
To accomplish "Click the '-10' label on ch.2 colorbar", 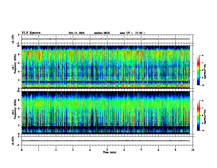I will coord(202,131).
